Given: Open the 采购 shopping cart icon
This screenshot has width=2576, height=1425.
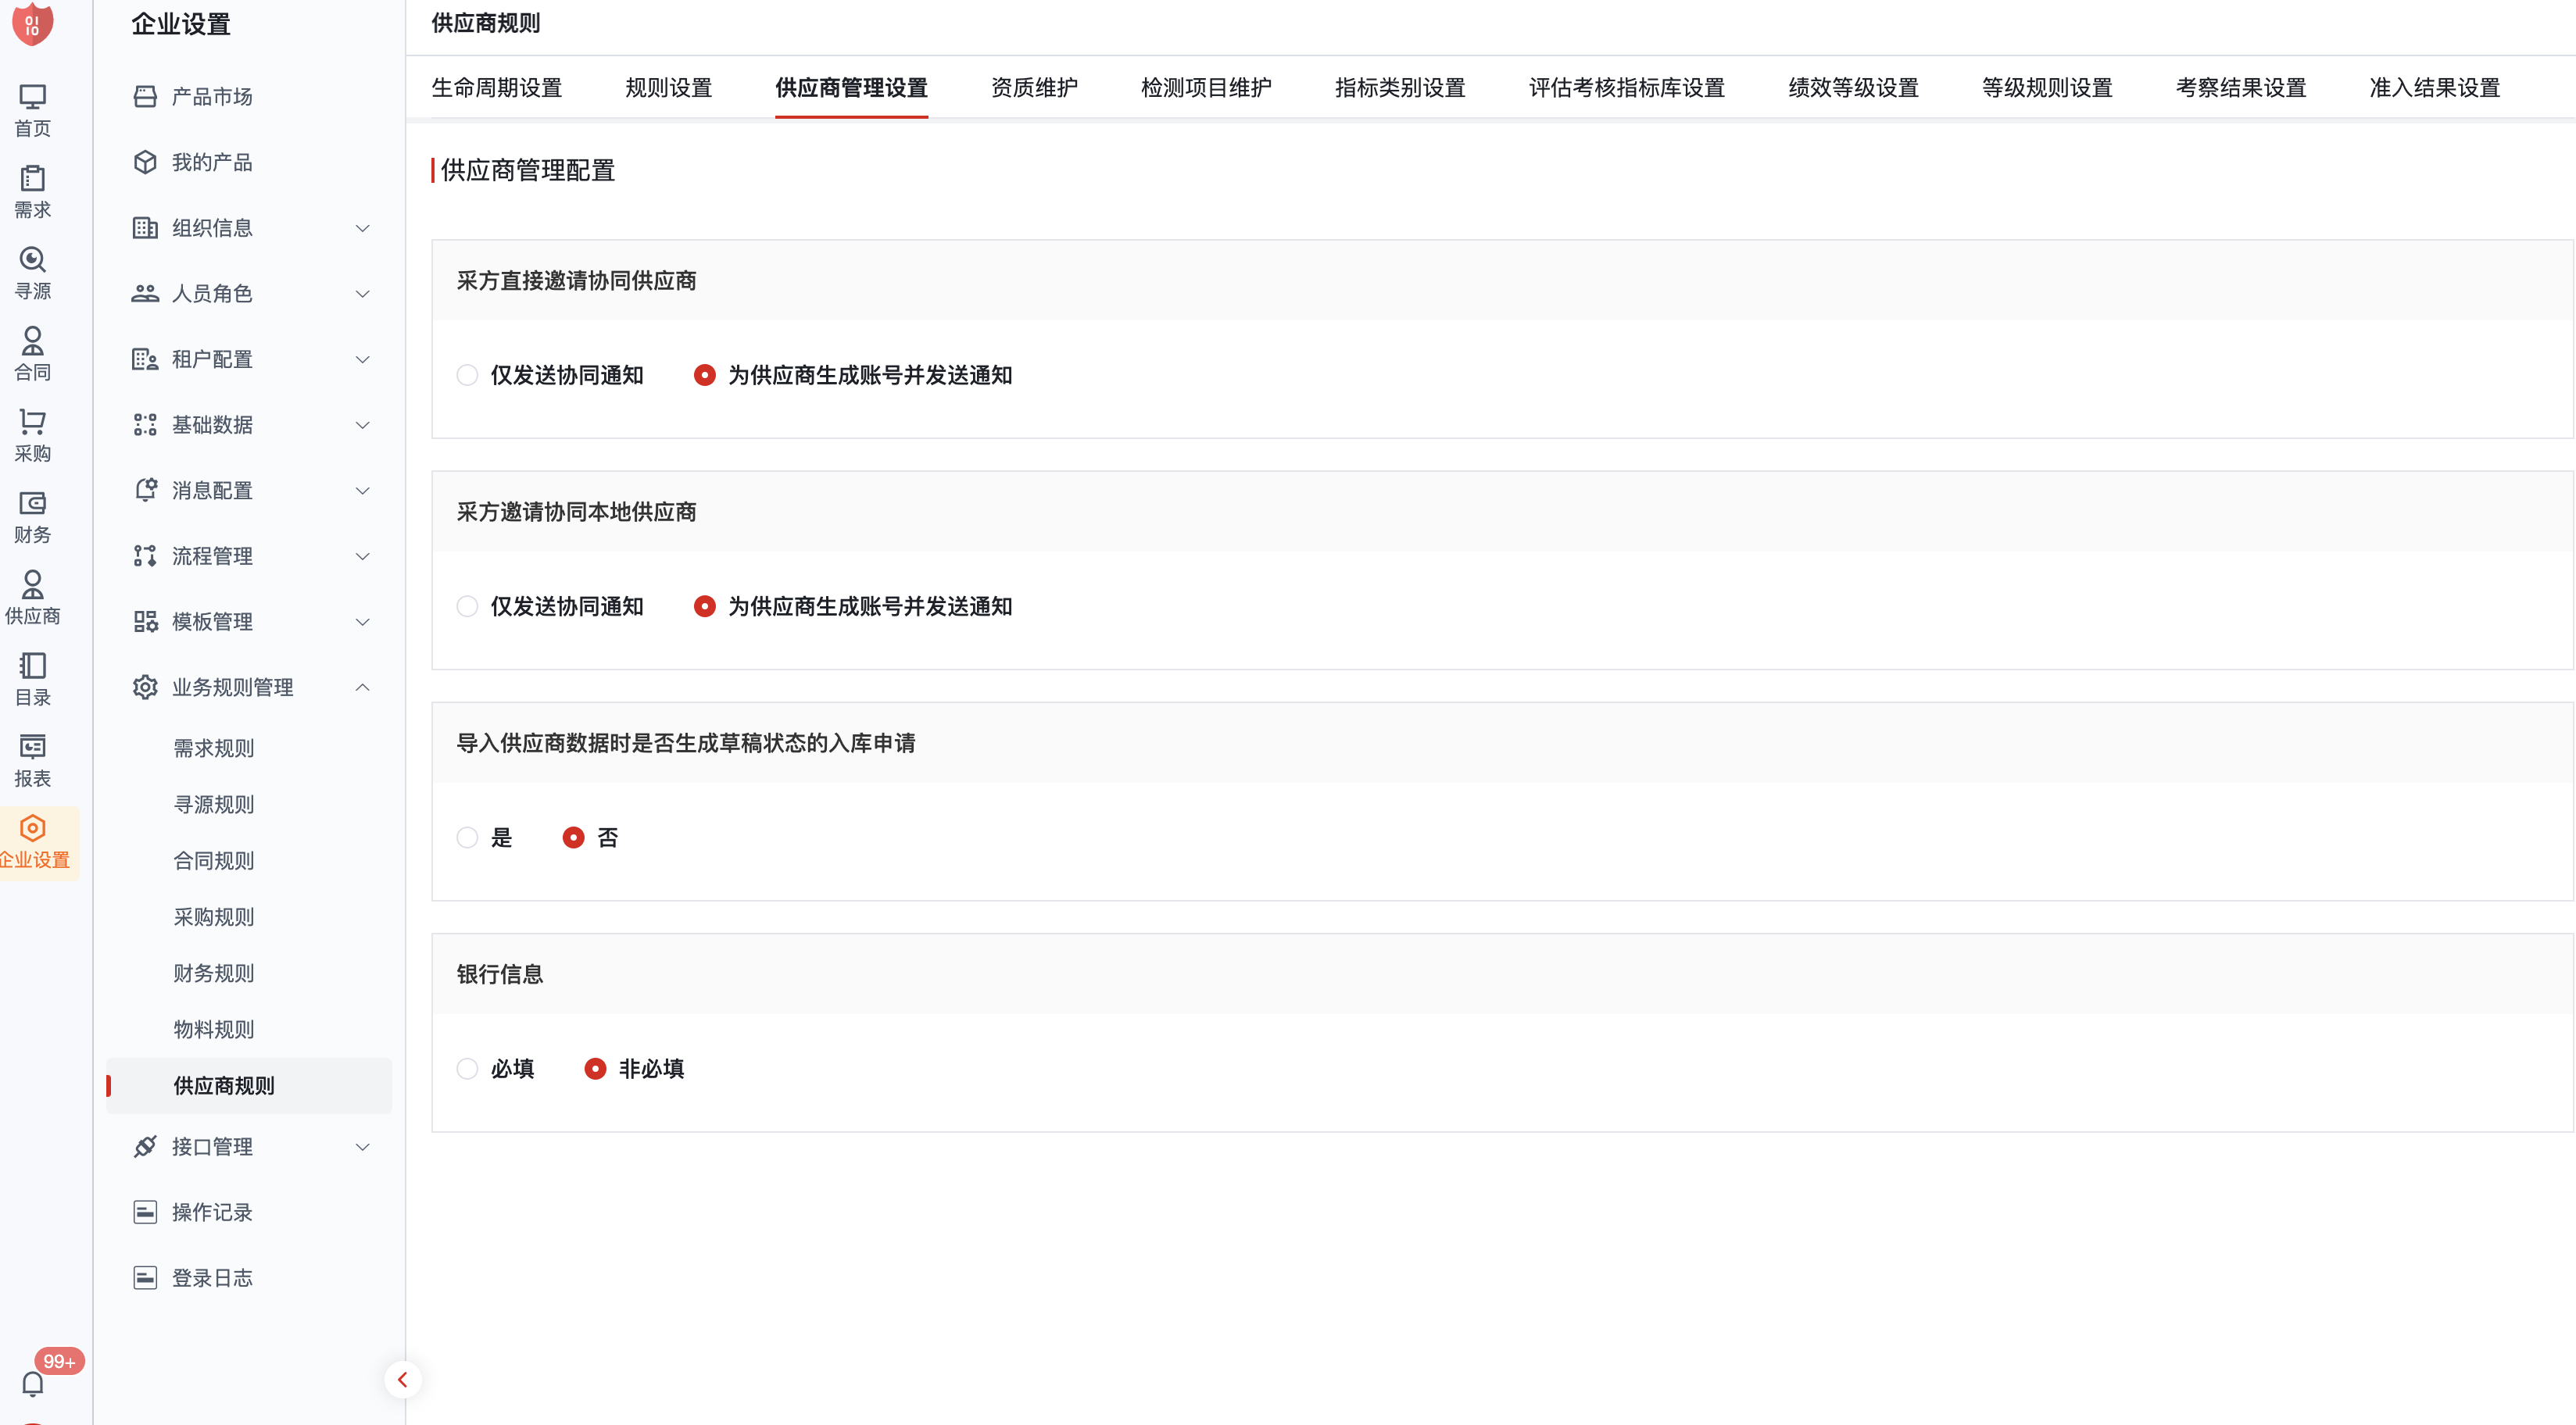Looking at the screenshot, I should (x=32, y=422).
